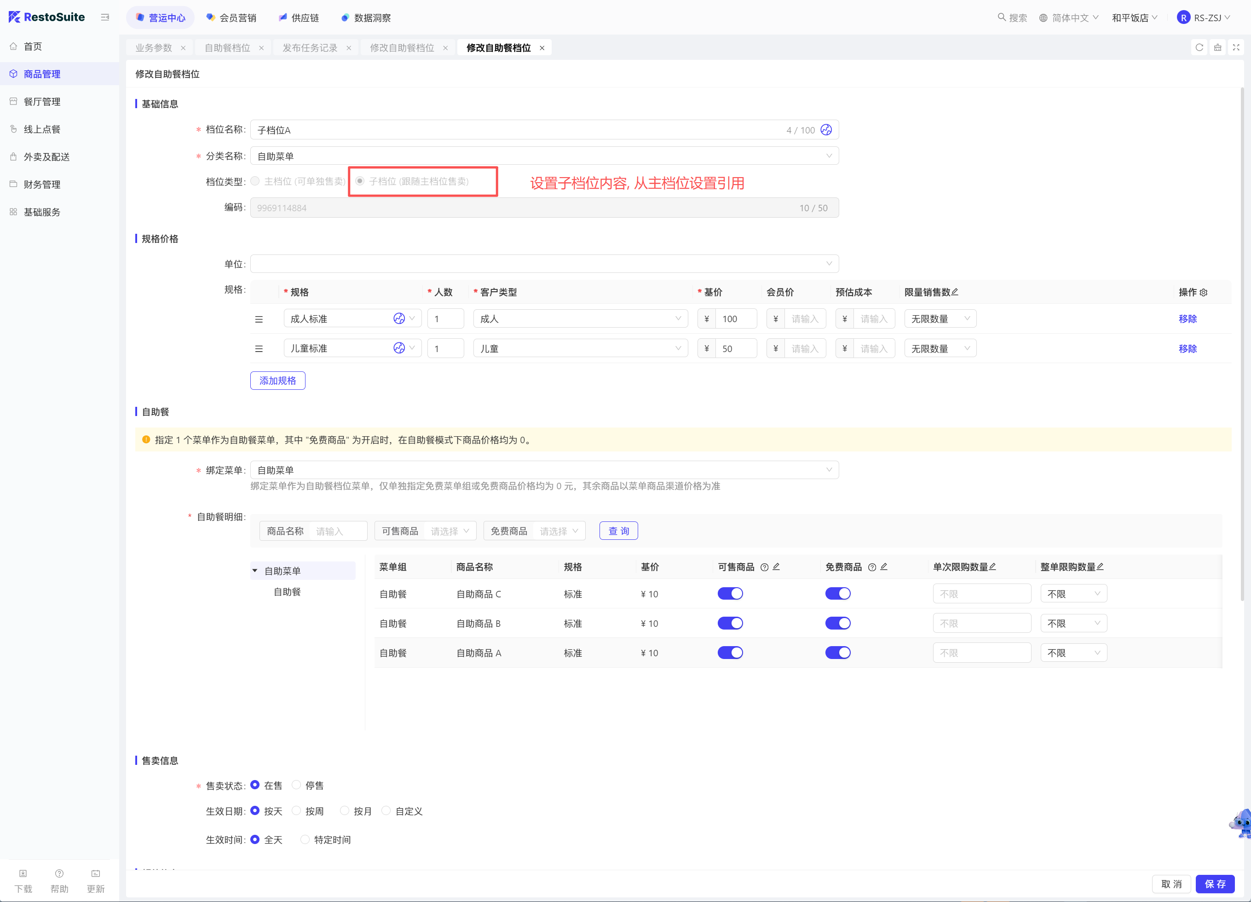The height and width of the screenshot is (902, 1251).
Task: Open column settings gear next to 操作
Action: click(1204, 293)
